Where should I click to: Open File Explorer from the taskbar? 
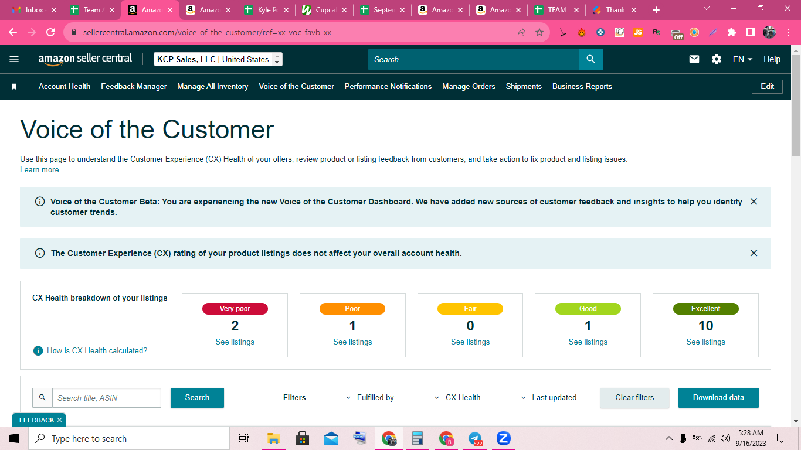[274, 438]
